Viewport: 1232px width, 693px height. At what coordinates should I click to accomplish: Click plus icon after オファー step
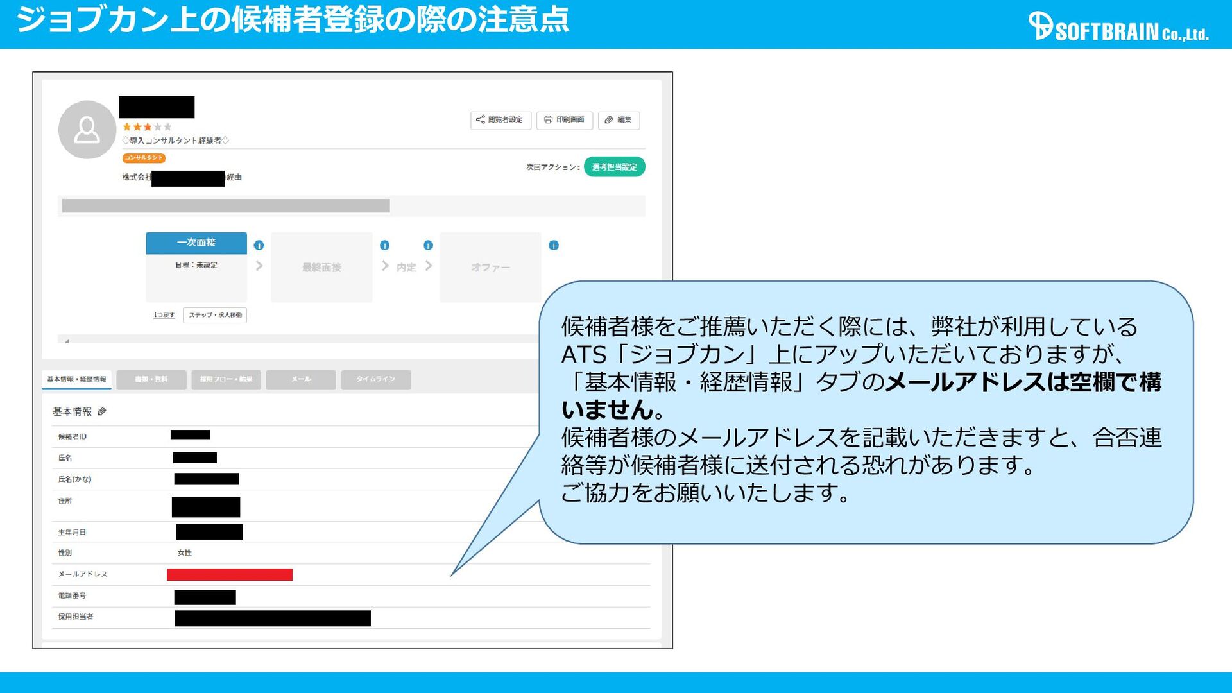coord(554,245)
